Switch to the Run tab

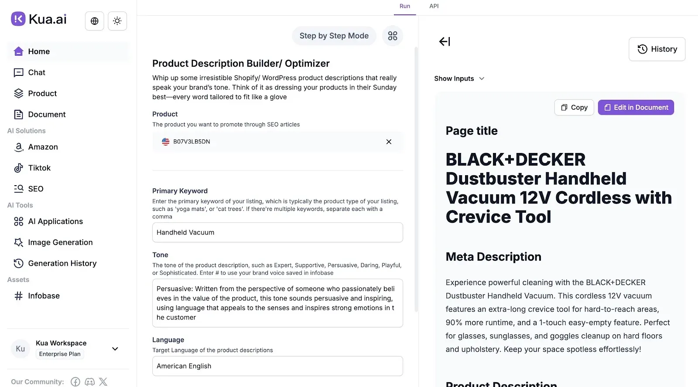[405, 6]
